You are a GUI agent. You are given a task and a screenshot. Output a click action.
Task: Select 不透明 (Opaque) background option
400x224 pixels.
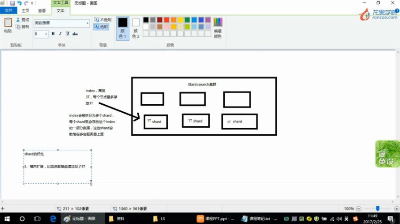pos(102,20)
